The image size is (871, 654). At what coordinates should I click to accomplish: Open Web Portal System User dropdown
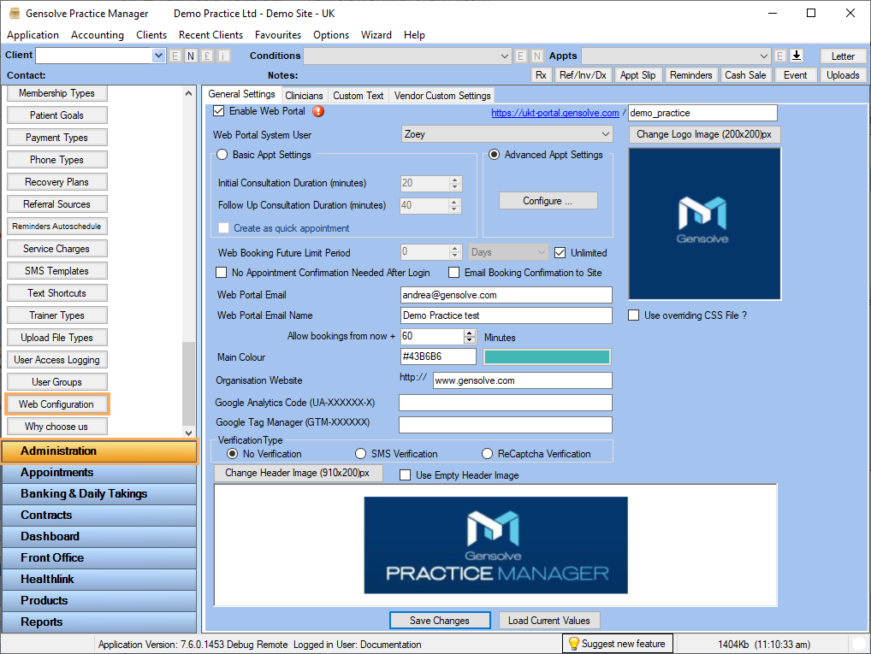(606, 134)
